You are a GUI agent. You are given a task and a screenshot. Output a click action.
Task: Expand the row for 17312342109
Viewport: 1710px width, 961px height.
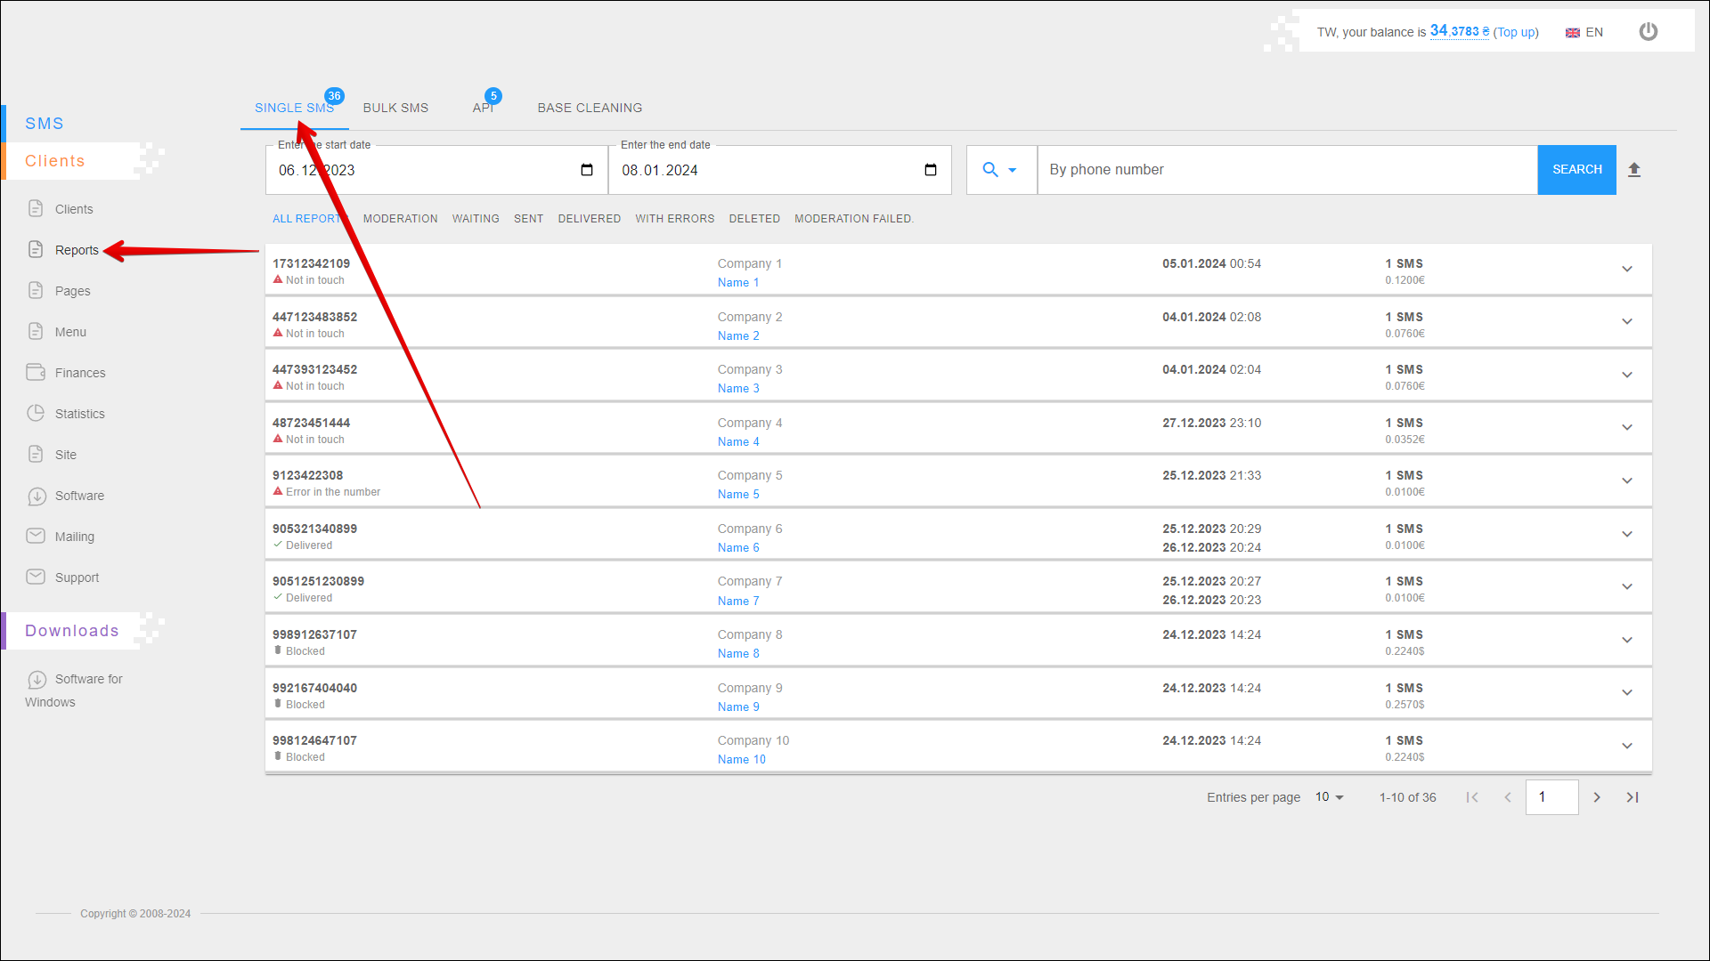coord(1626,269)
